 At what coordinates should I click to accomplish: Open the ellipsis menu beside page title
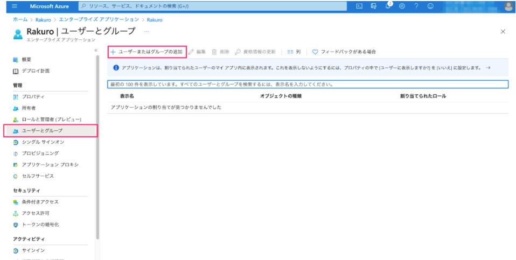coord(147,31)
